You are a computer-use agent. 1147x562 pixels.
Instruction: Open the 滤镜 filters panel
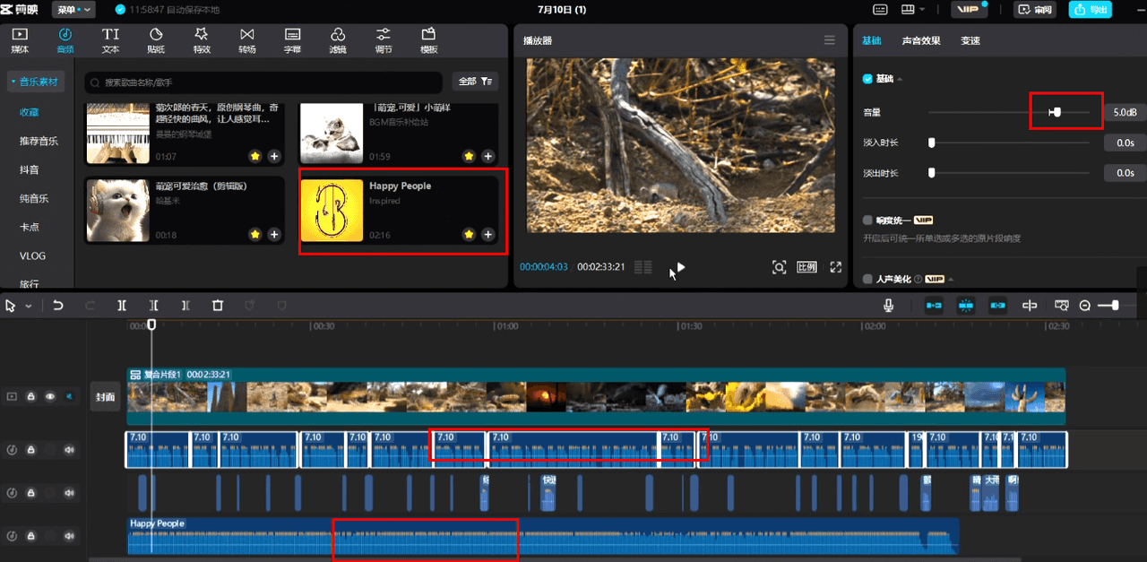coord(338,40)
